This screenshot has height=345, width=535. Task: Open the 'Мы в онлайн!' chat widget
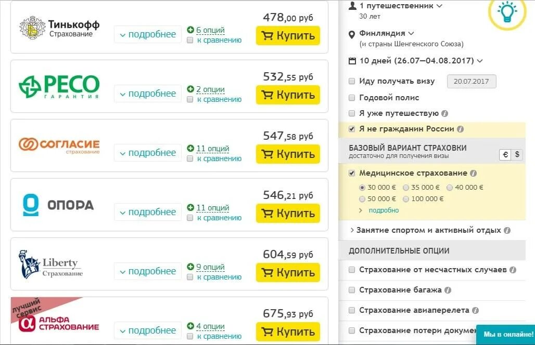tap(505, 335)
